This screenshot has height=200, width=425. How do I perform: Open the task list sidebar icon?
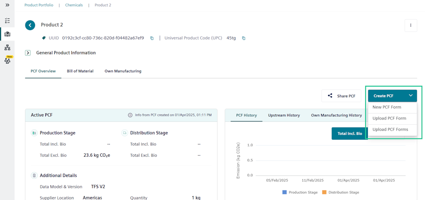point(7,21)
